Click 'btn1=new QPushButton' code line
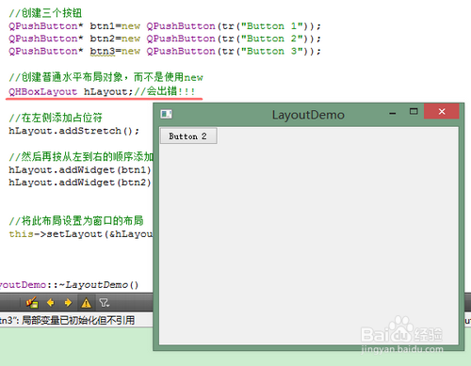The image size is (471, 366). click(x=165, y=26)
